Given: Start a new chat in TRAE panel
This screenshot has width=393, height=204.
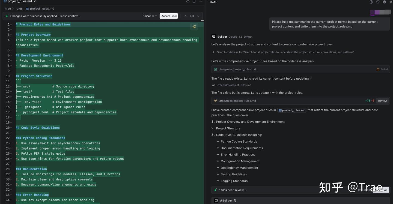Looking at the screenshot, I should [x=371, y=2].
